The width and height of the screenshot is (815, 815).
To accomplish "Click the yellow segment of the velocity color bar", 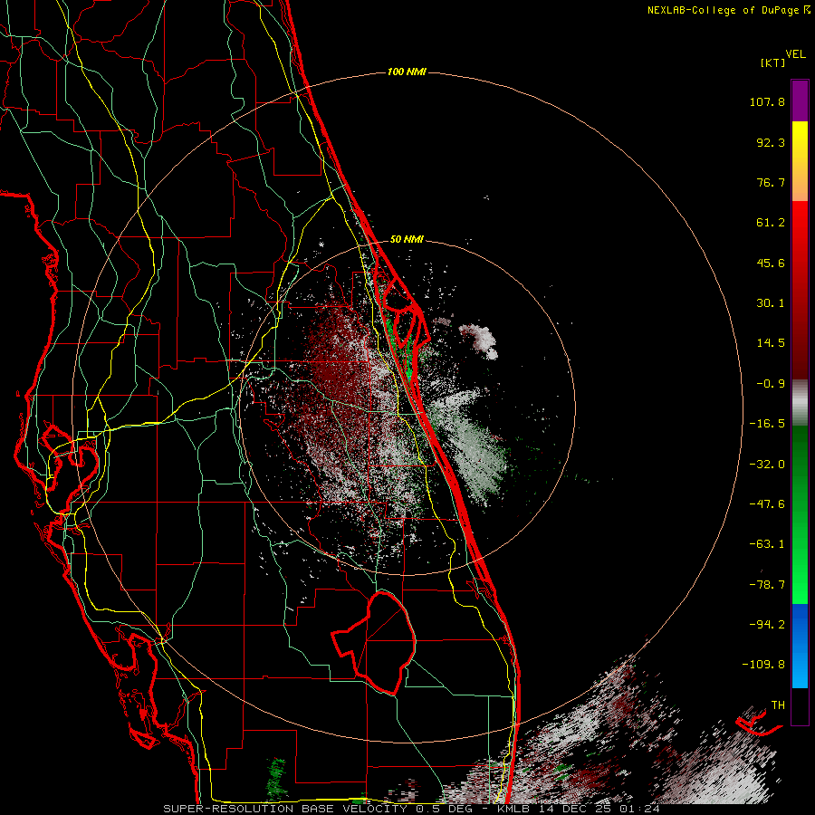I will tap(800, 161).
